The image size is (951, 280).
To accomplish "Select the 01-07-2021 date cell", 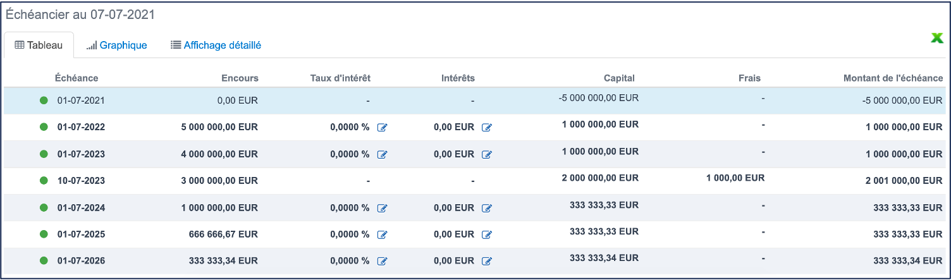I will 81,100.
